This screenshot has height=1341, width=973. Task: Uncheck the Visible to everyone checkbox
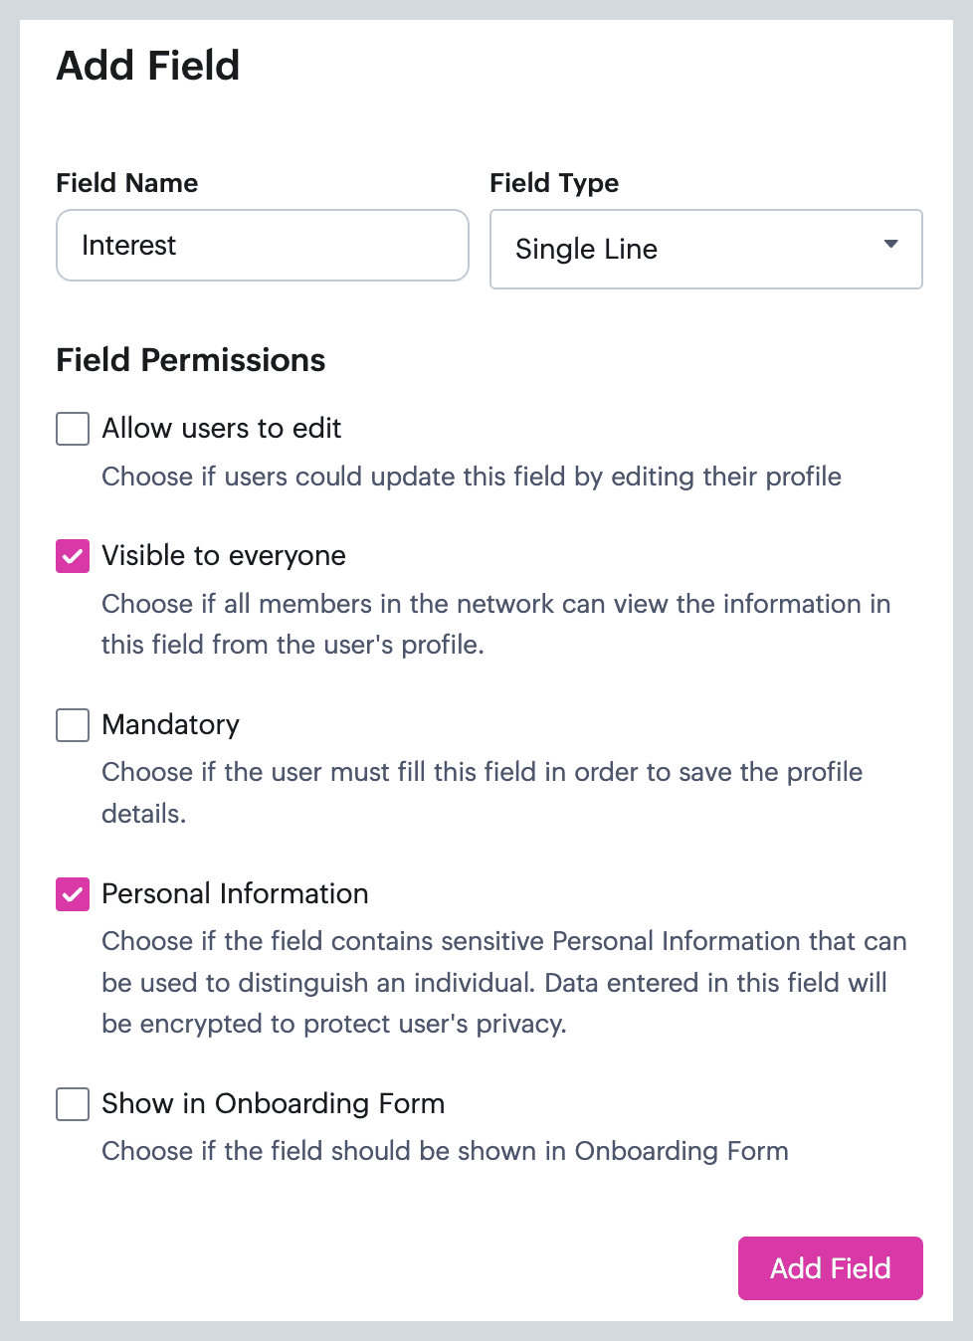73,556
